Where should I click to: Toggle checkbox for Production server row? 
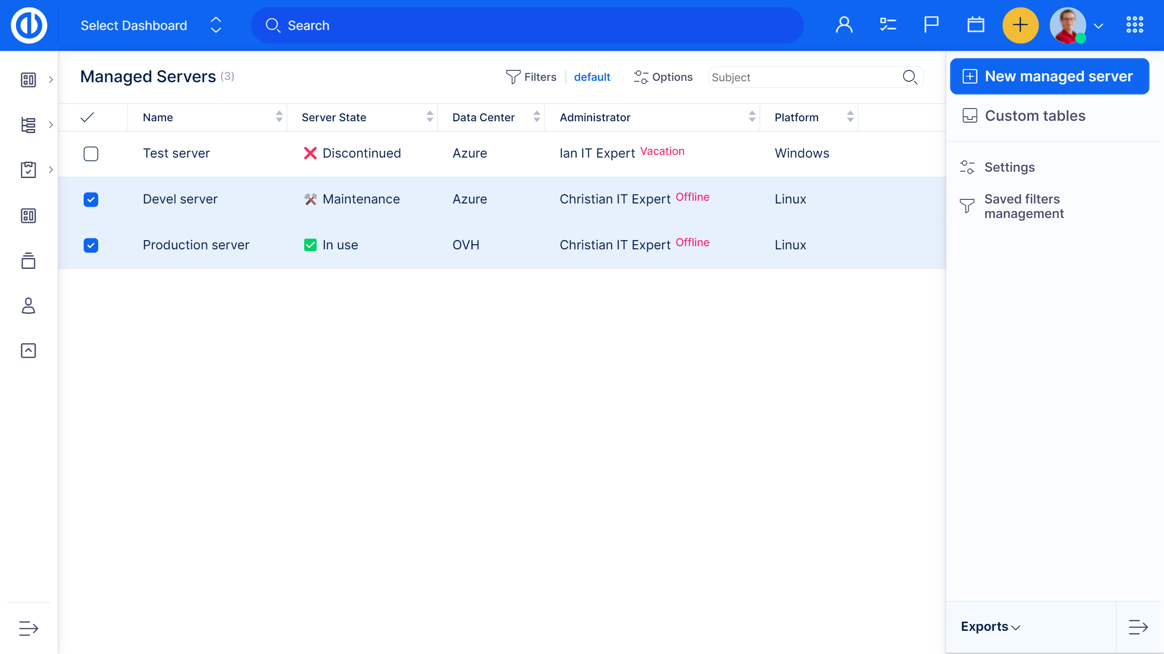point(90,245)
